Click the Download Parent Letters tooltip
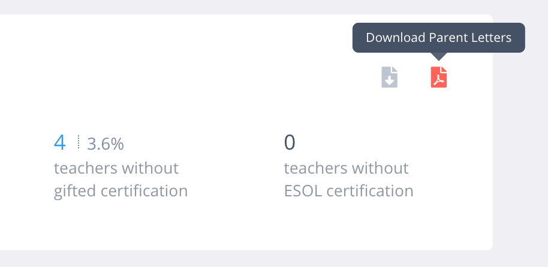 438,38
